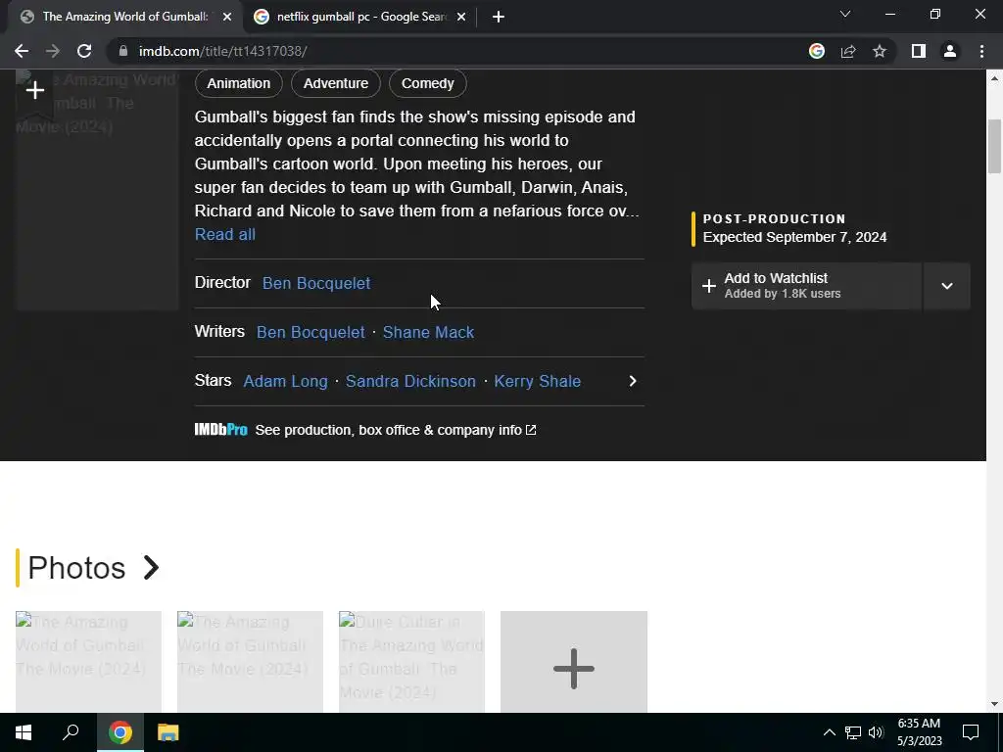Click external link icon after company info
Image resolution: width=1003 pixels, height=752 pixels.
coord(531,431)
